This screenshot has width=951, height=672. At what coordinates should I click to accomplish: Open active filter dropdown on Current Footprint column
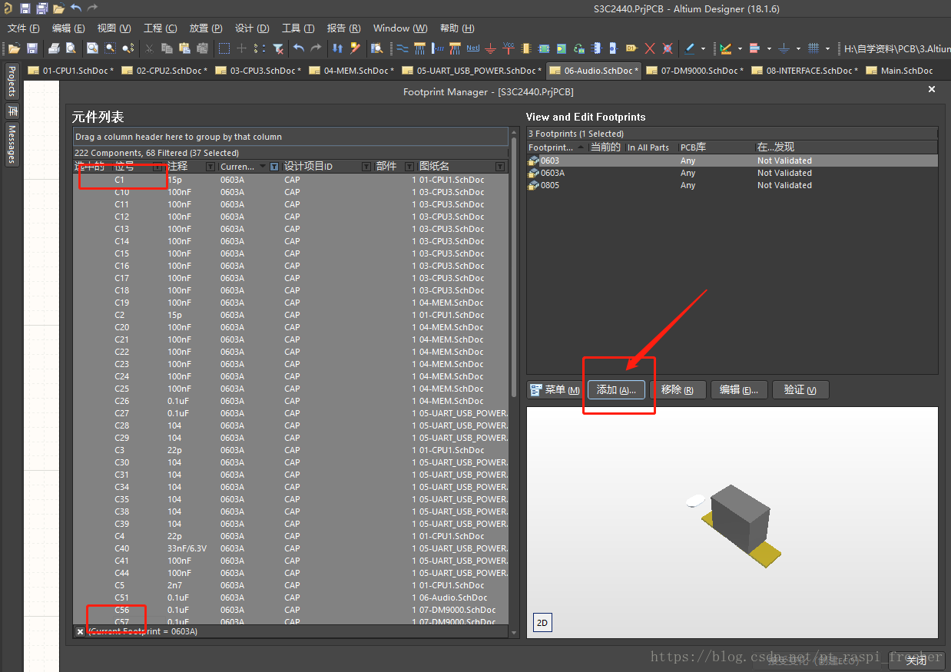point(273,167)
